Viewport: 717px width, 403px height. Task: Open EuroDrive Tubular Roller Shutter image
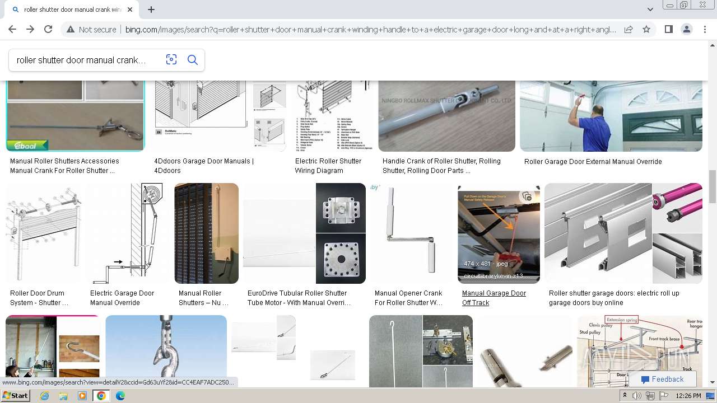(x=304, y=233)
